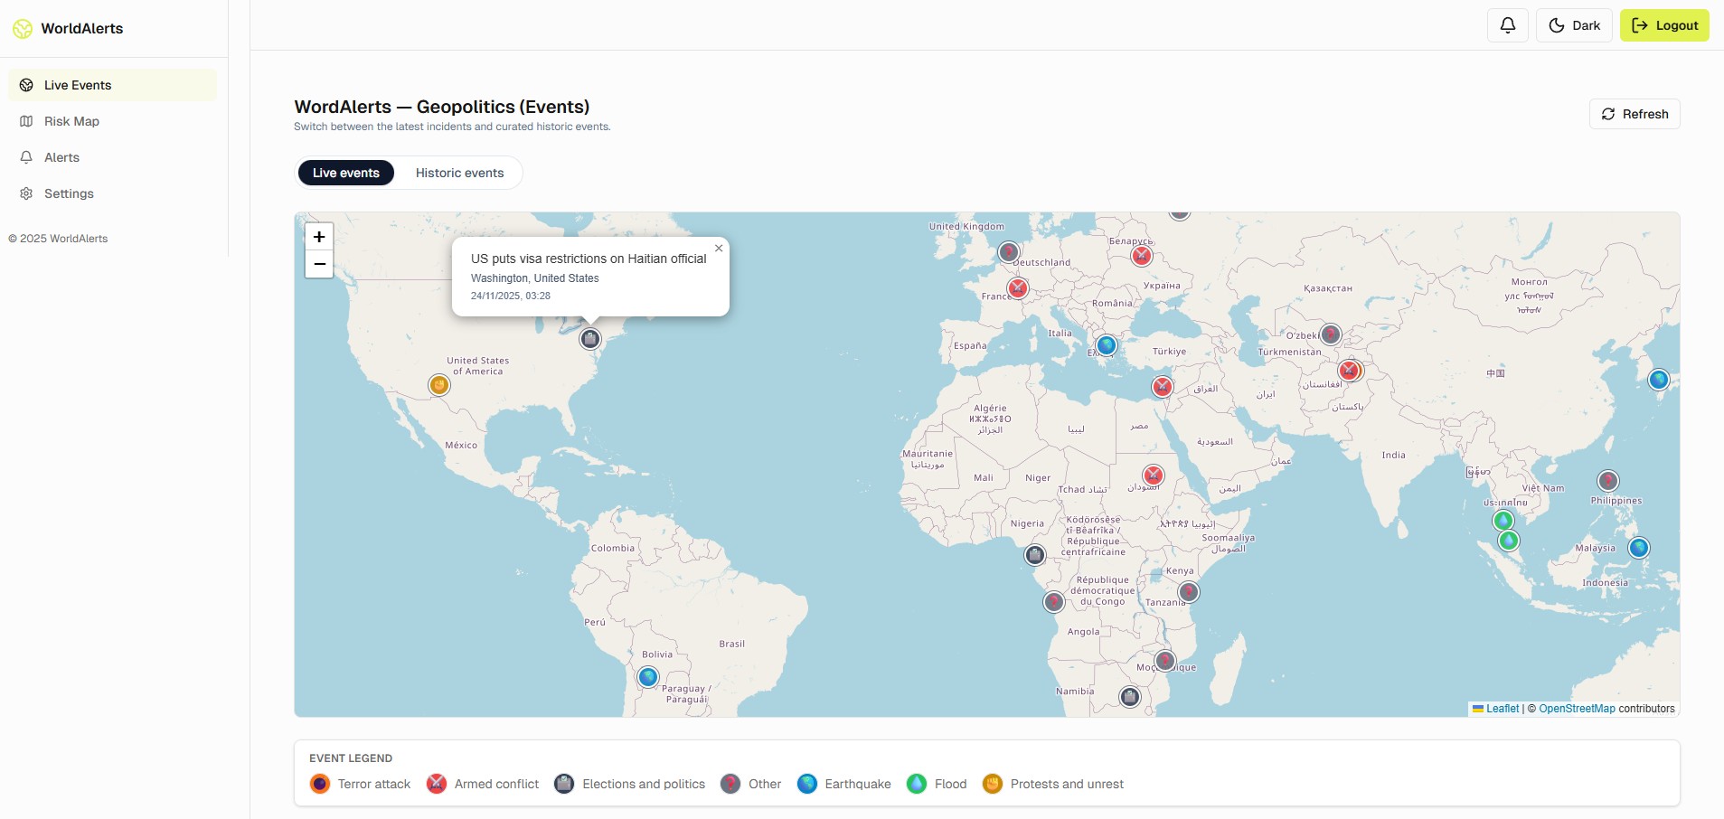Zoom in on the map

pos(319,237)
